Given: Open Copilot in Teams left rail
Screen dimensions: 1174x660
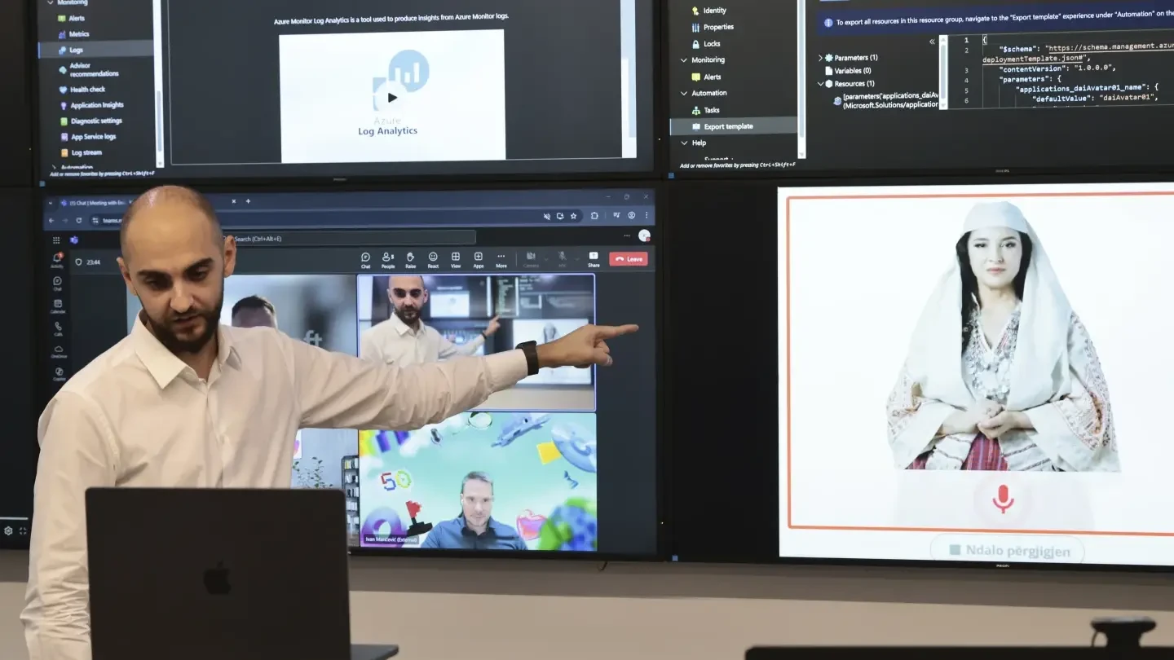Looking at the screenshot, I should click(x=59, y=374).
